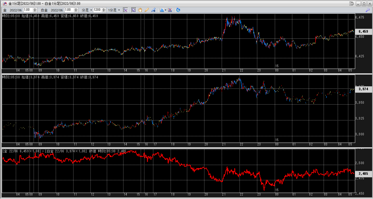Click the bar count field showing 1200
Screen dimensions: 373x199
click(97, 10)
